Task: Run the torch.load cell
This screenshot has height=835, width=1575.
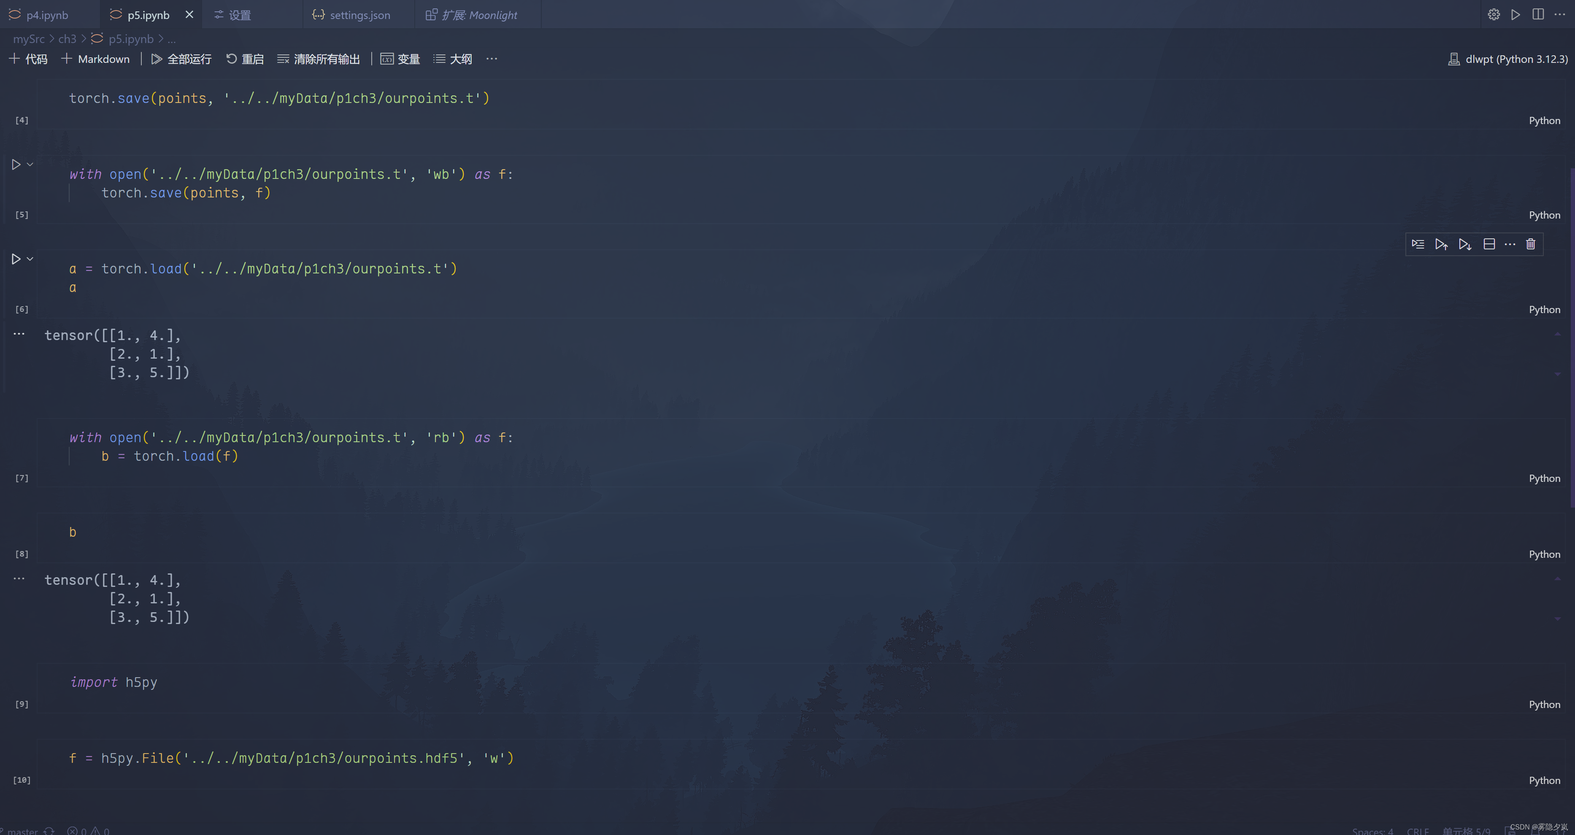Action: click(x=16, y=259)
